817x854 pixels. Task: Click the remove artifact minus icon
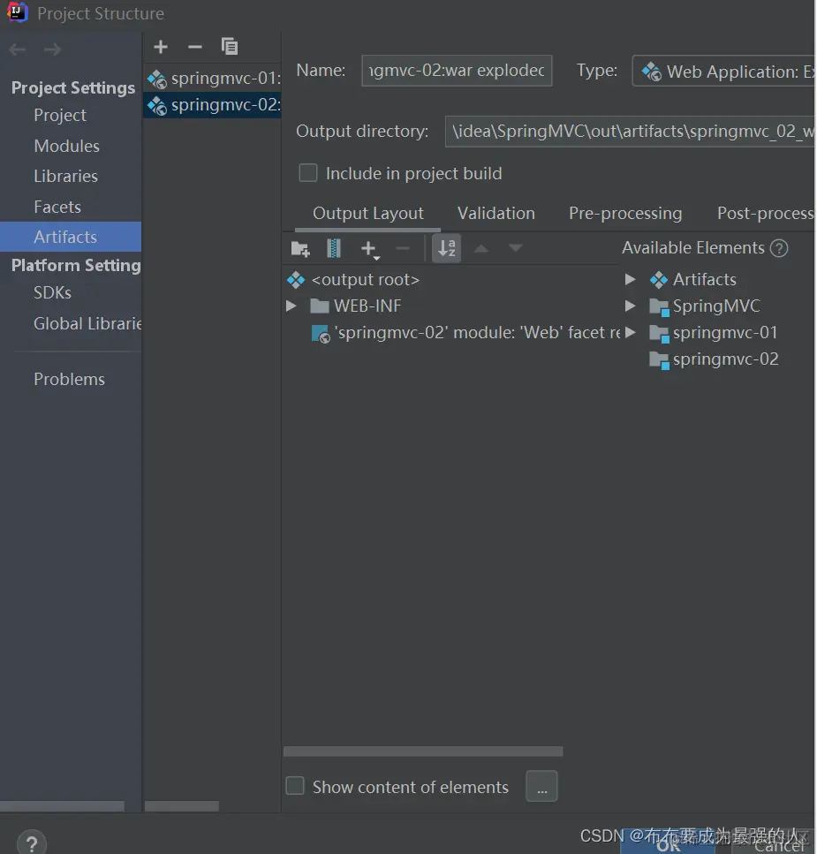(195, 47)
